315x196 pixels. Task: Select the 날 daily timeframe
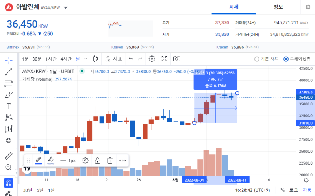(78, 59)
